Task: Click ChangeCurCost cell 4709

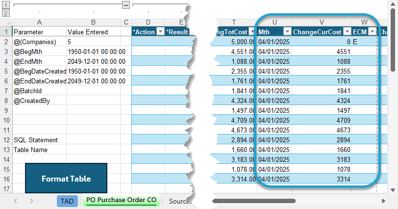Action: pos(322,120)
